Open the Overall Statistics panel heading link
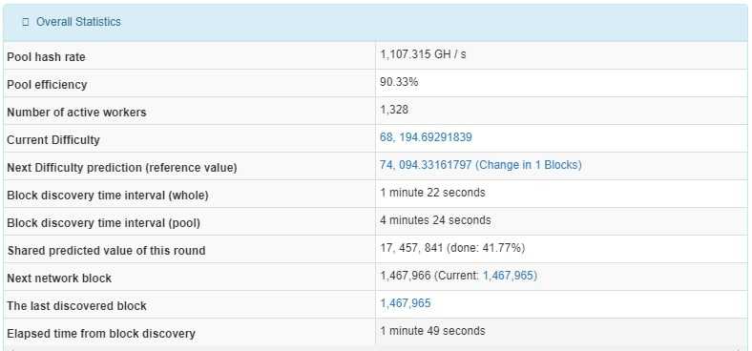752x351 pixels. (x=78, y=22)
